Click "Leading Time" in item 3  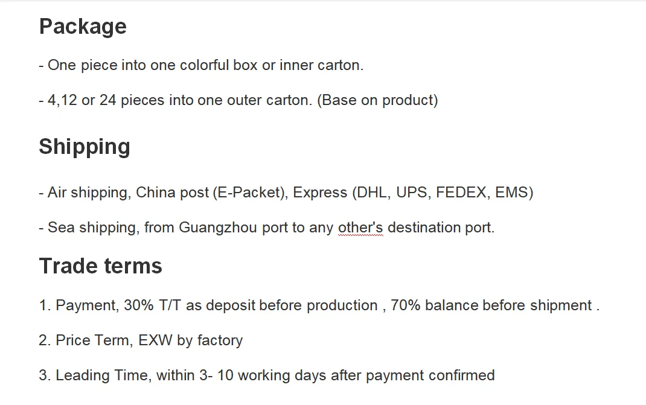[x=101, y=376]
